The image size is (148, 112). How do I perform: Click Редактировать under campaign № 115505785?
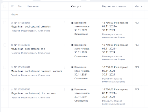(x=29, y=98)
